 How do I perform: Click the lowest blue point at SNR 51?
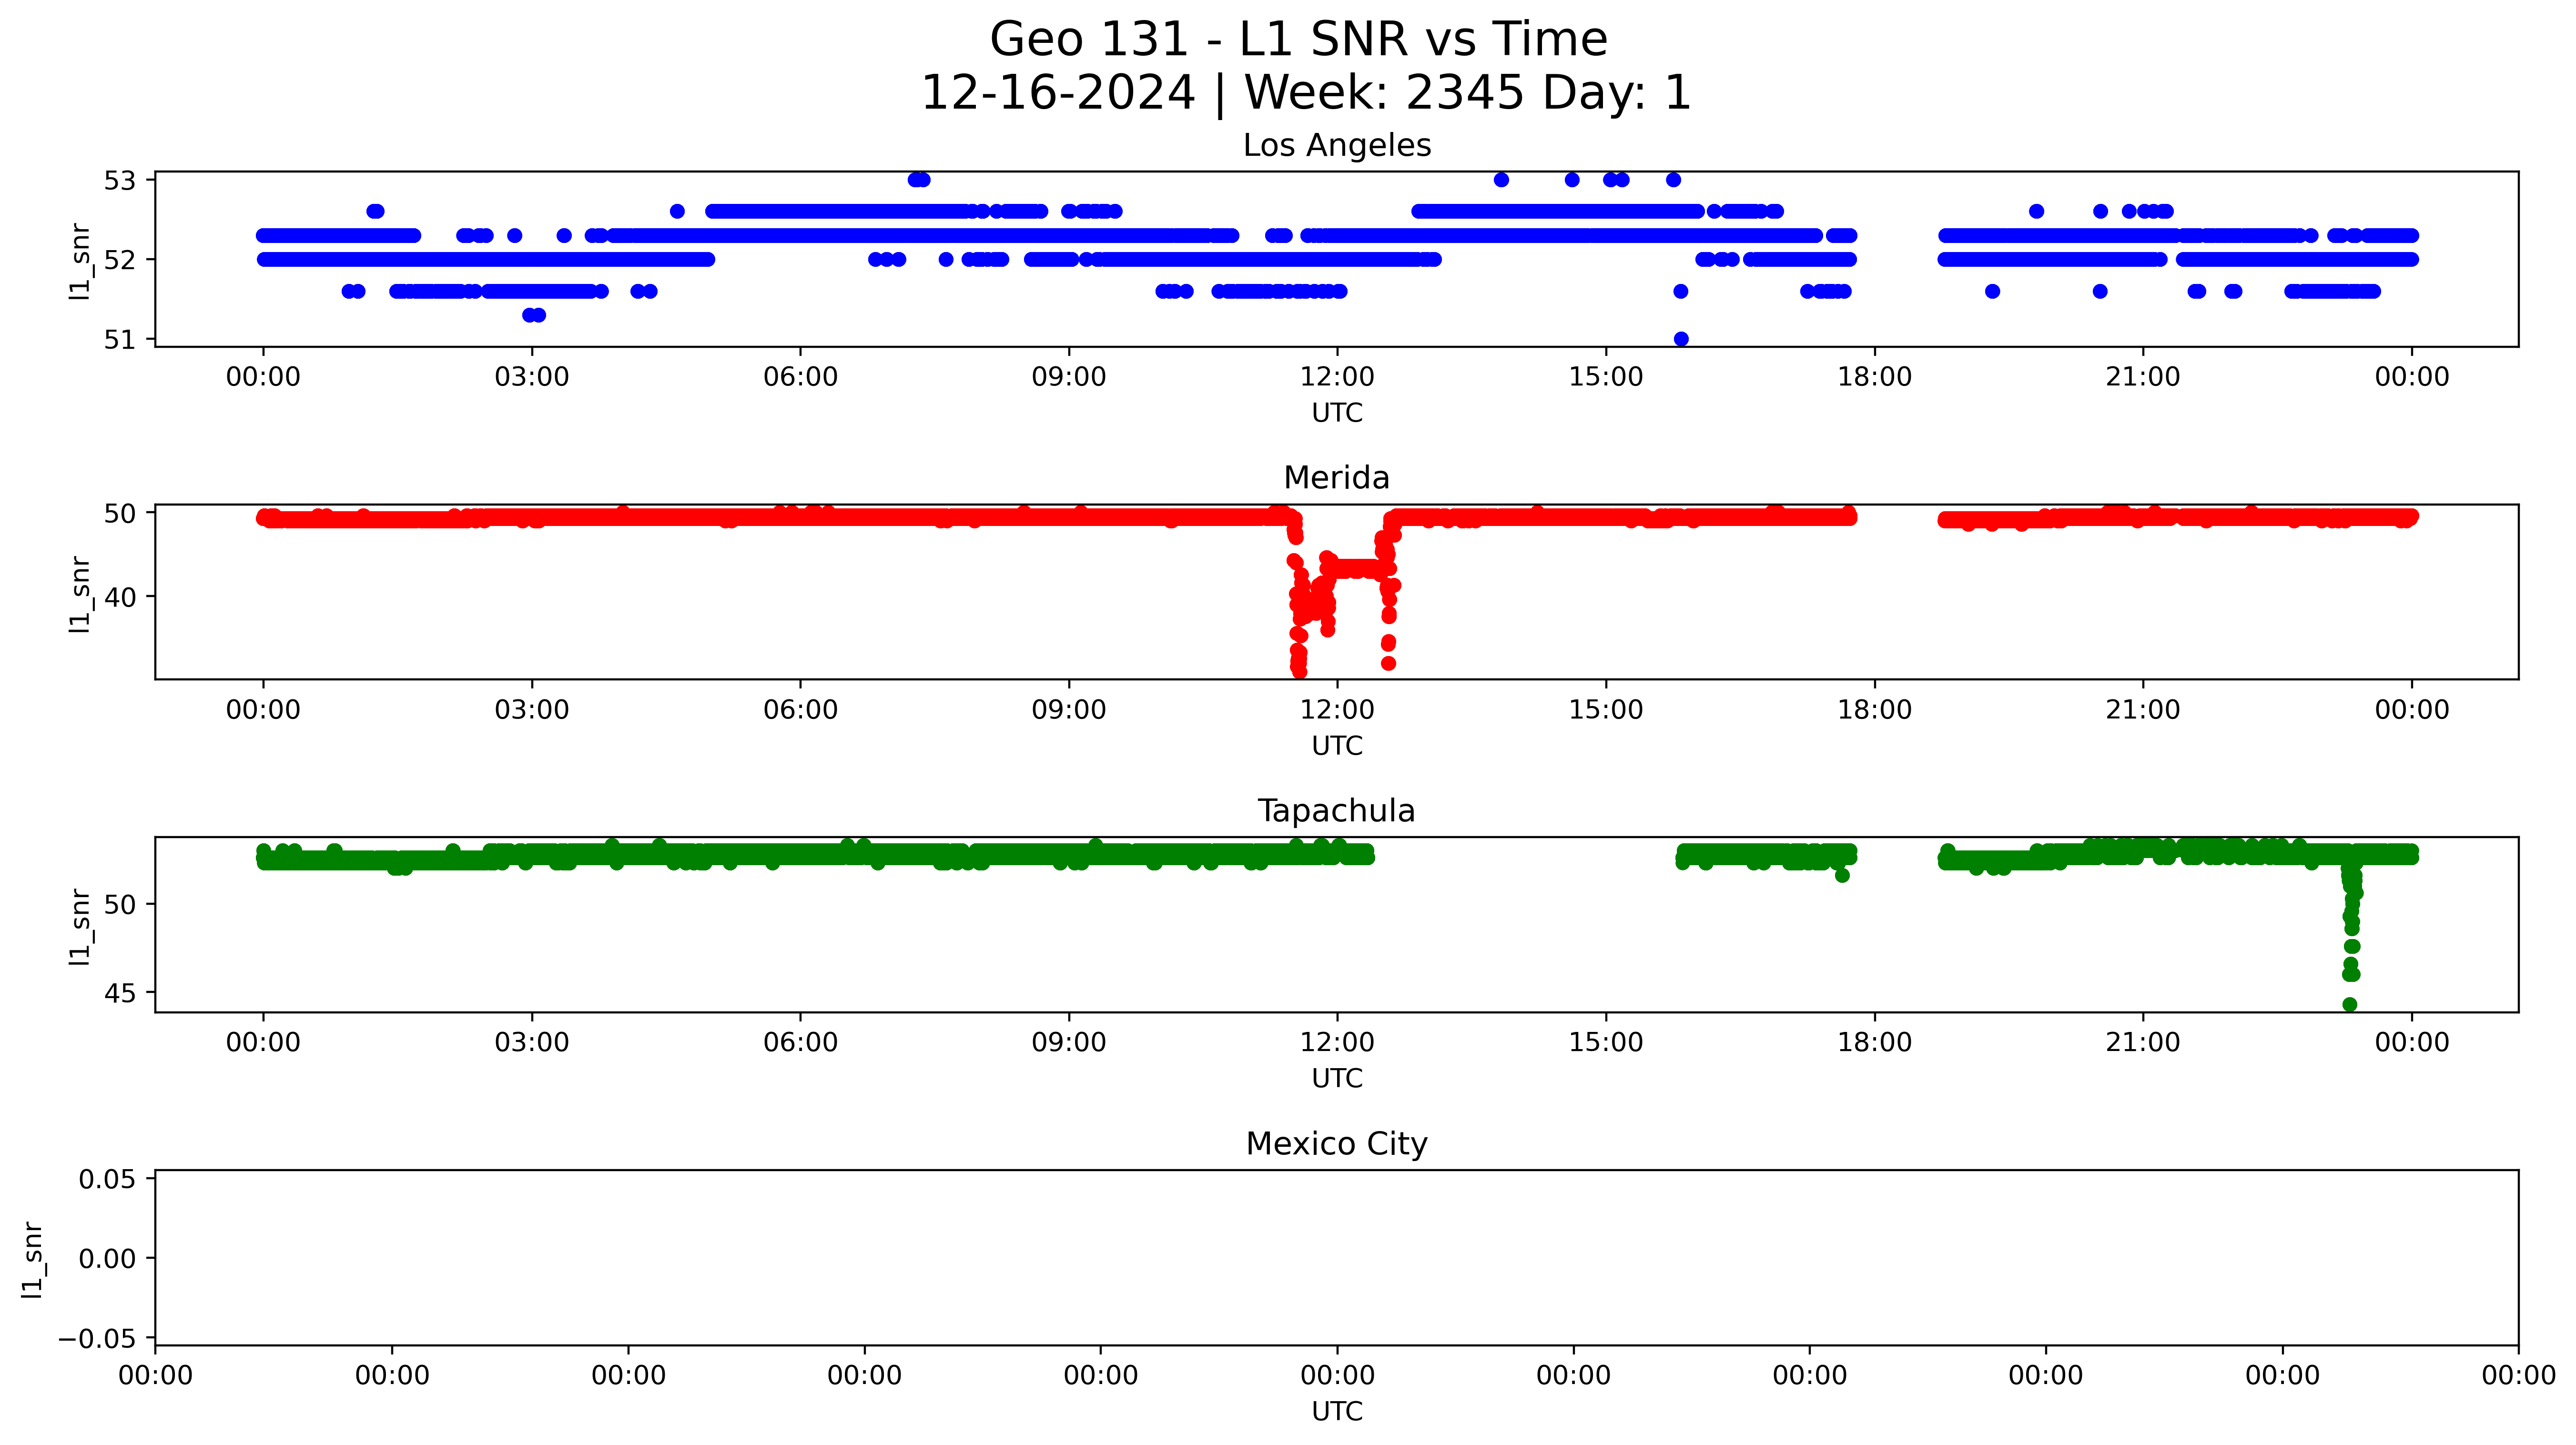(1681, 339)
